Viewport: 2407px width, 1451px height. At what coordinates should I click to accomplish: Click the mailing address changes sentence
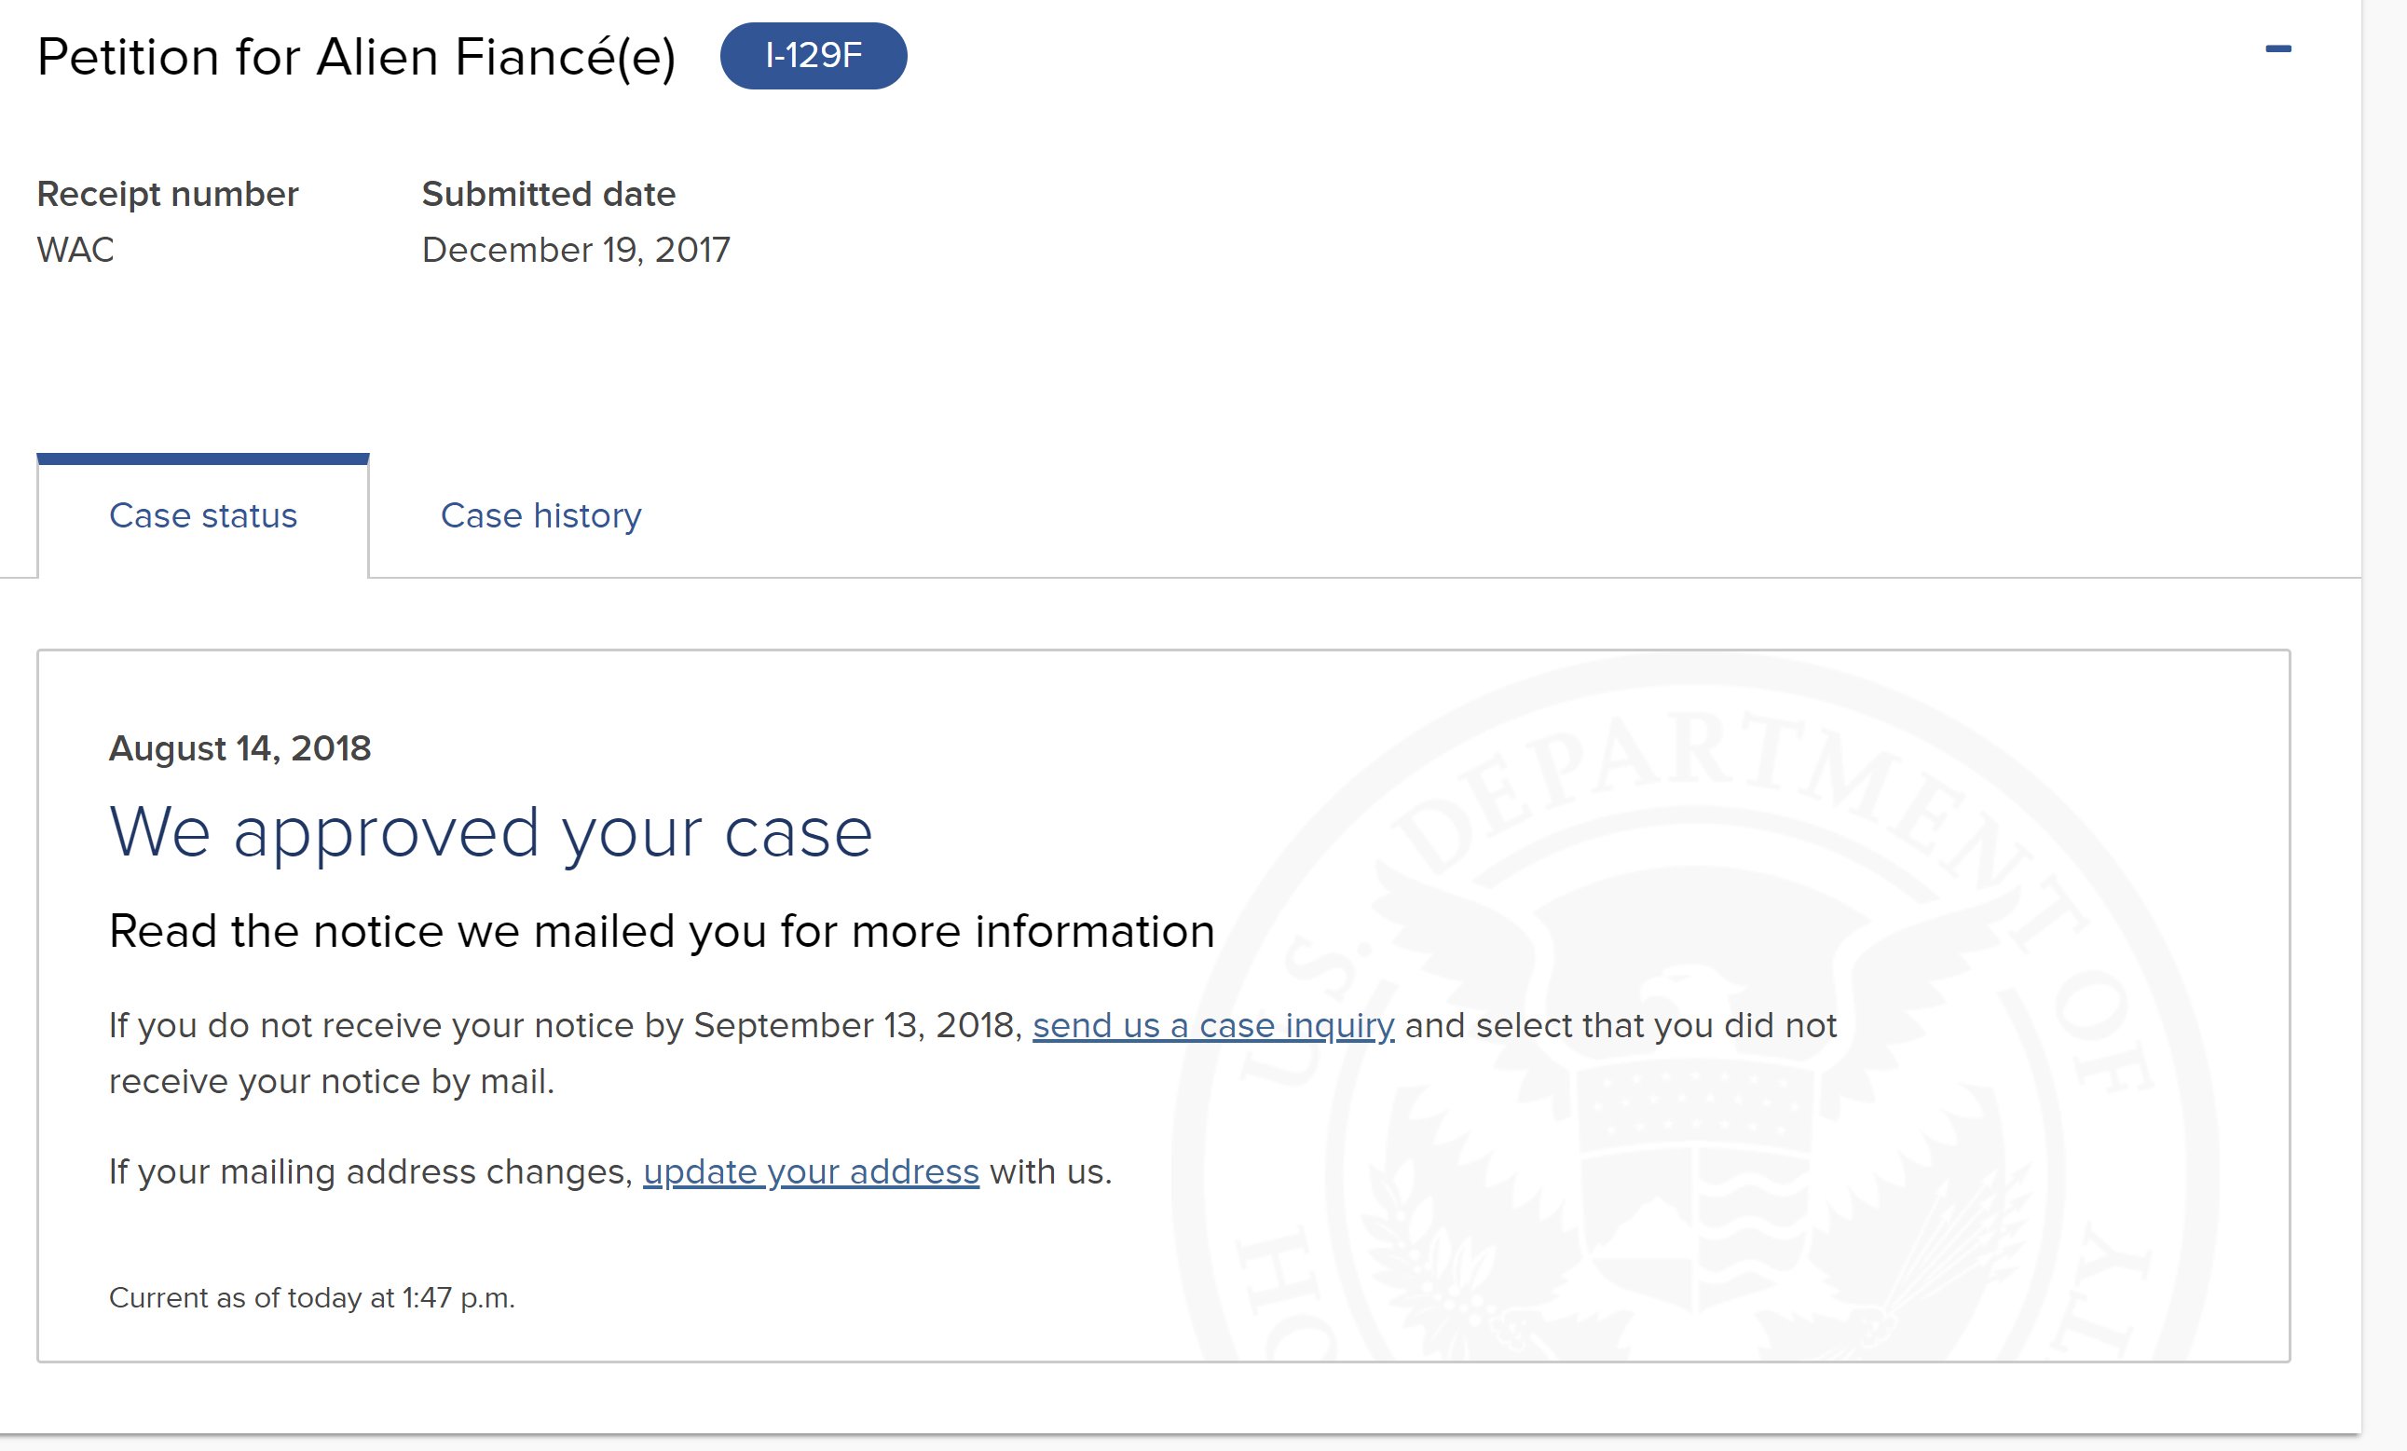[x=610, y=1170]
